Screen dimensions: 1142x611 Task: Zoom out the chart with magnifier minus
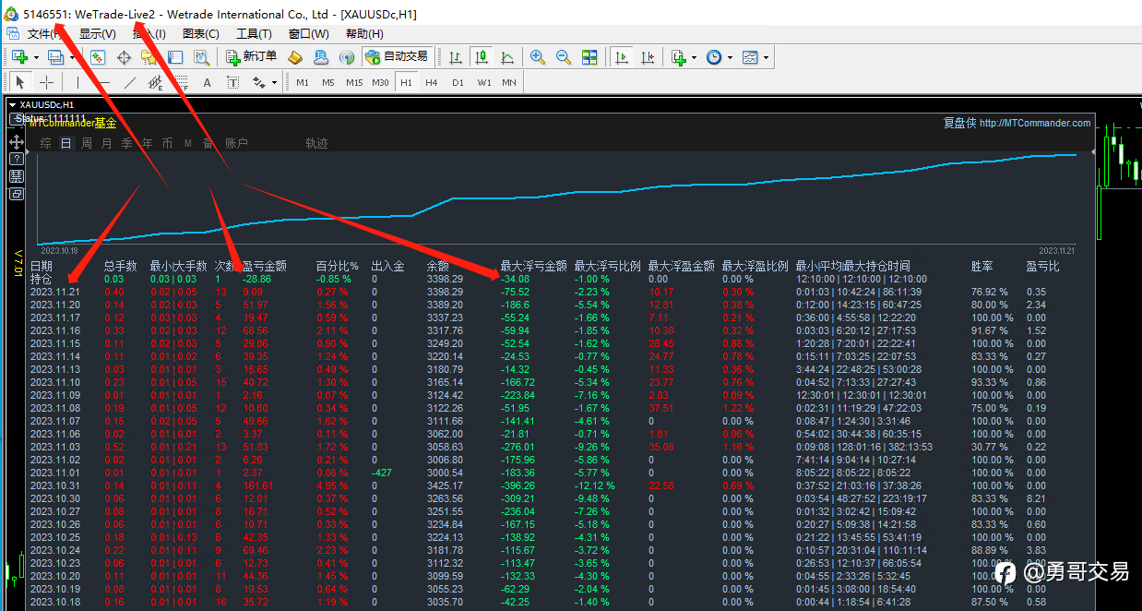pyautogui.click(x=564, y=57)
